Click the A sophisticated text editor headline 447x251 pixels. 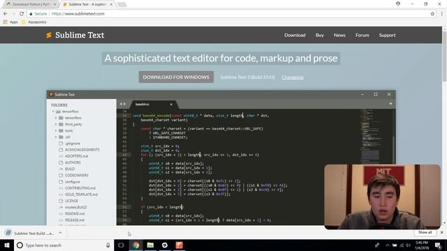221,58
